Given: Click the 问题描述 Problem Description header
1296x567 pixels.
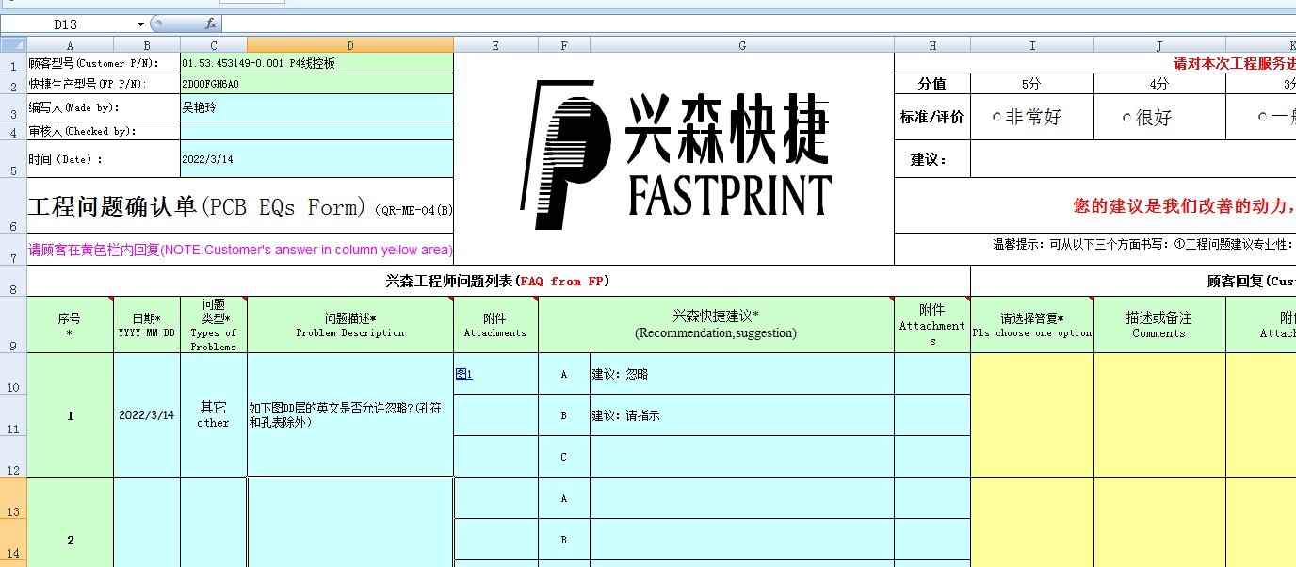Looking at the screenshot, I should coord(350,325).
